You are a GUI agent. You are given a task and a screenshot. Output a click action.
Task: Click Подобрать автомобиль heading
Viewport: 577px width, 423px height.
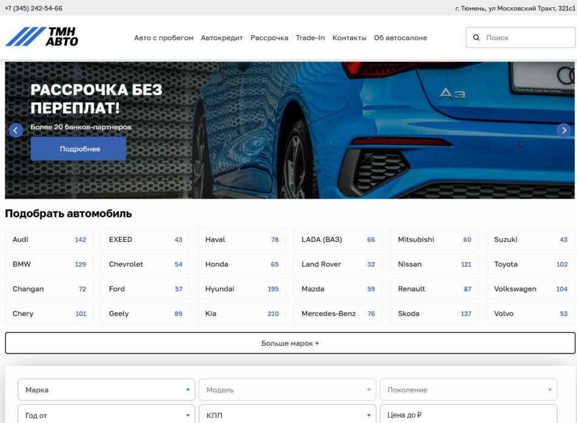pyautogui.click(x=69, y=213)
